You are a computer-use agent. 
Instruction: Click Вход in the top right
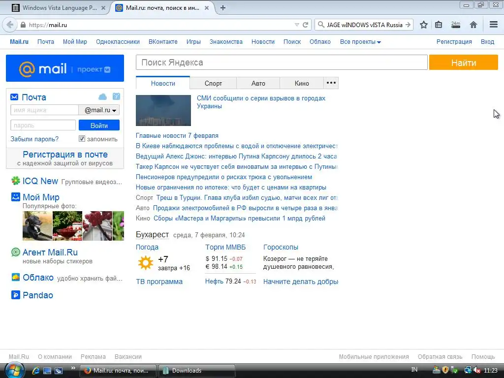[487, 42]
